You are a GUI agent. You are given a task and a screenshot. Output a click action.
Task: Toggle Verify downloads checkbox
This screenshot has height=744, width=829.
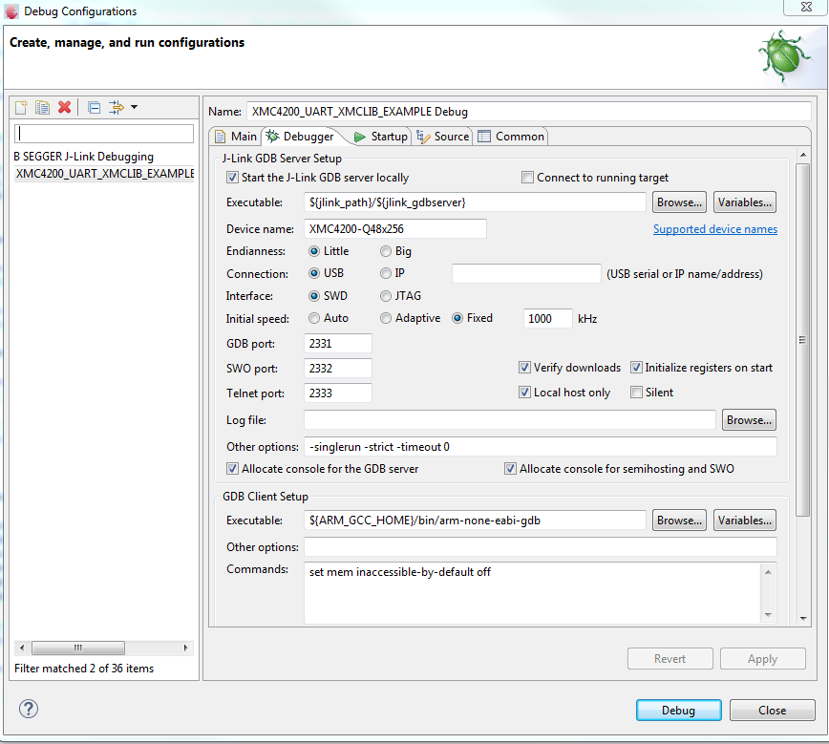click(524, 368)
